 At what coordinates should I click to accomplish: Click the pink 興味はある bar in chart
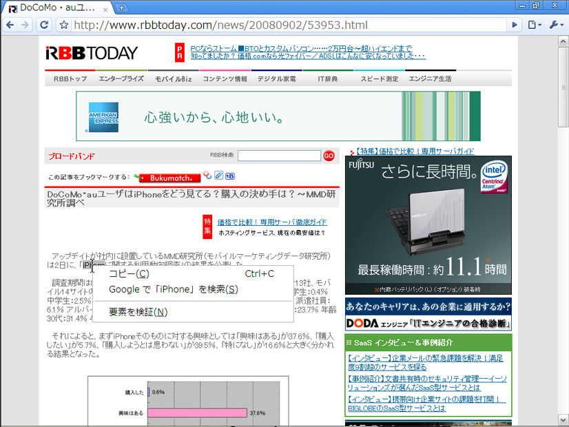[x=198, y=413]
